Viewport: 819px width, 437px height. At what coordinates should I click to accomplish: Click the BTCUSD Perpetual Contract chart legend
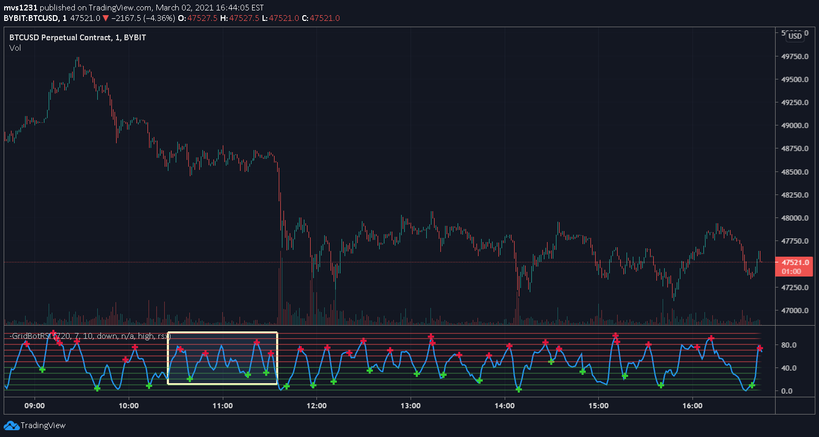click(x=77, y=38)
